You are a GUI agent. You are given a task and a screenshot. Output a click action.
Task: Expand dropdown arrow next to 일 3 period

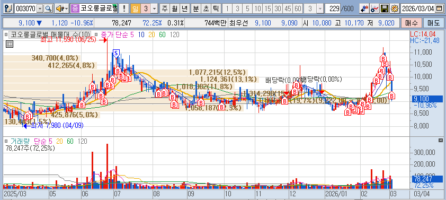(x=154, y=9)
